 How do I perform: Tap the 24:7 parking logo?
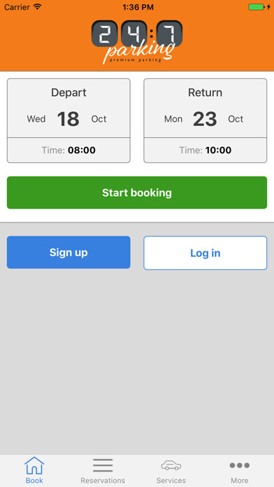point(137,42)
